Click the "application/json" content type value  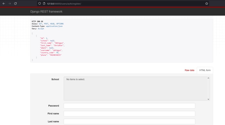[54, 26]
